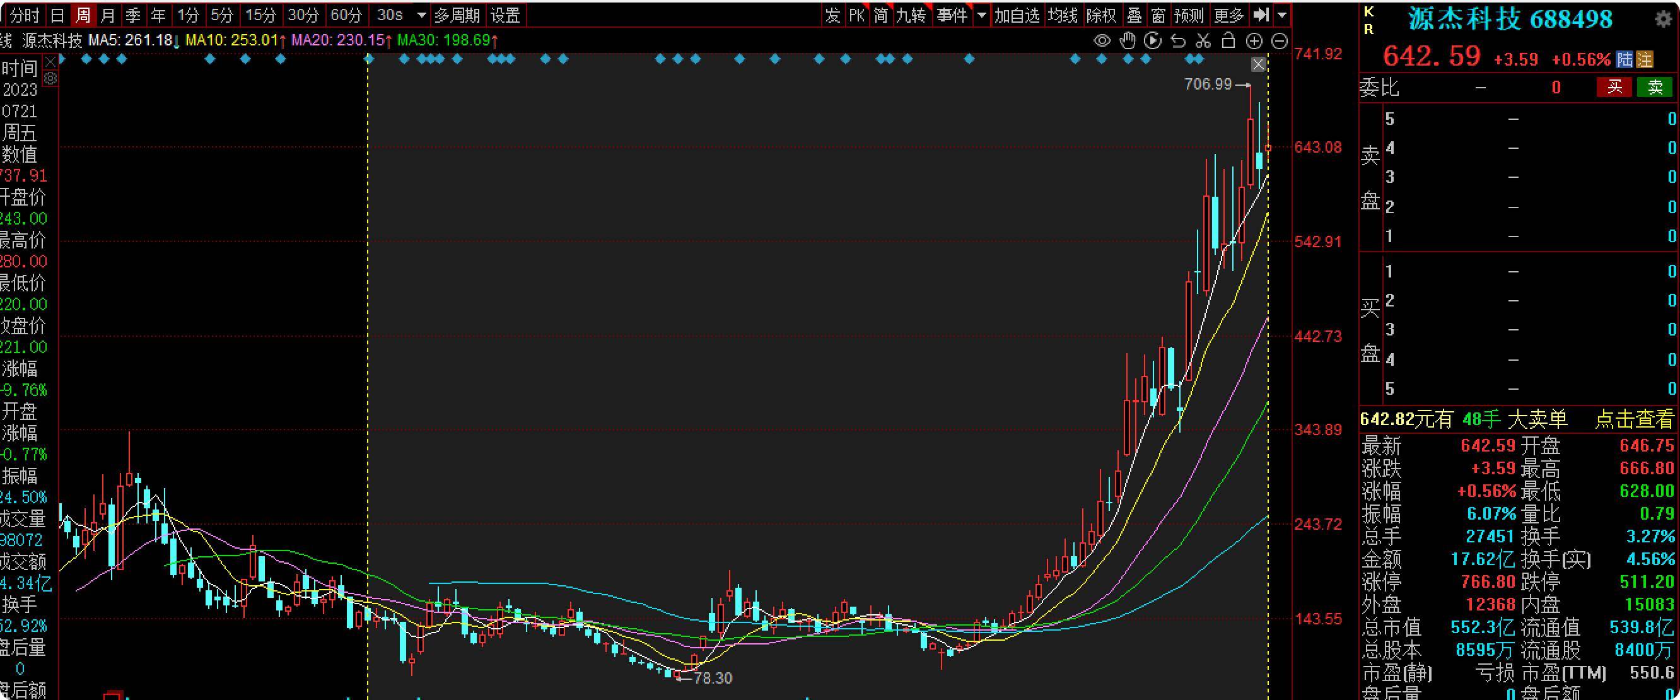Screen dimensions: 1680x700
Task: Click the jump-to-end arrow icon
Action: pos(1261,15)
